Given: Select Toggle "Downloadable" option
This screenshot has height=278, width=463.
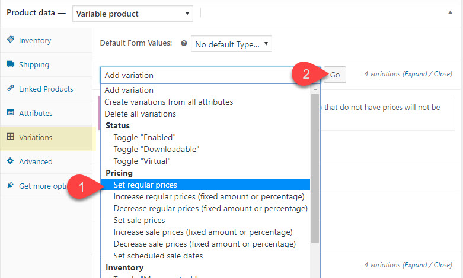Looking at the screenshot, I should click(x=206, y=149).
